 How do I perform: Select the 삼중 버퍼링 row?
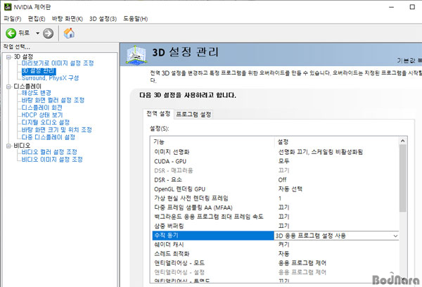(x=275, y=227)
